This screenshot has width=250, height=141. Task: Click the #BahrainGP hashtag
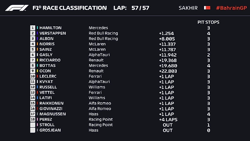231,8
